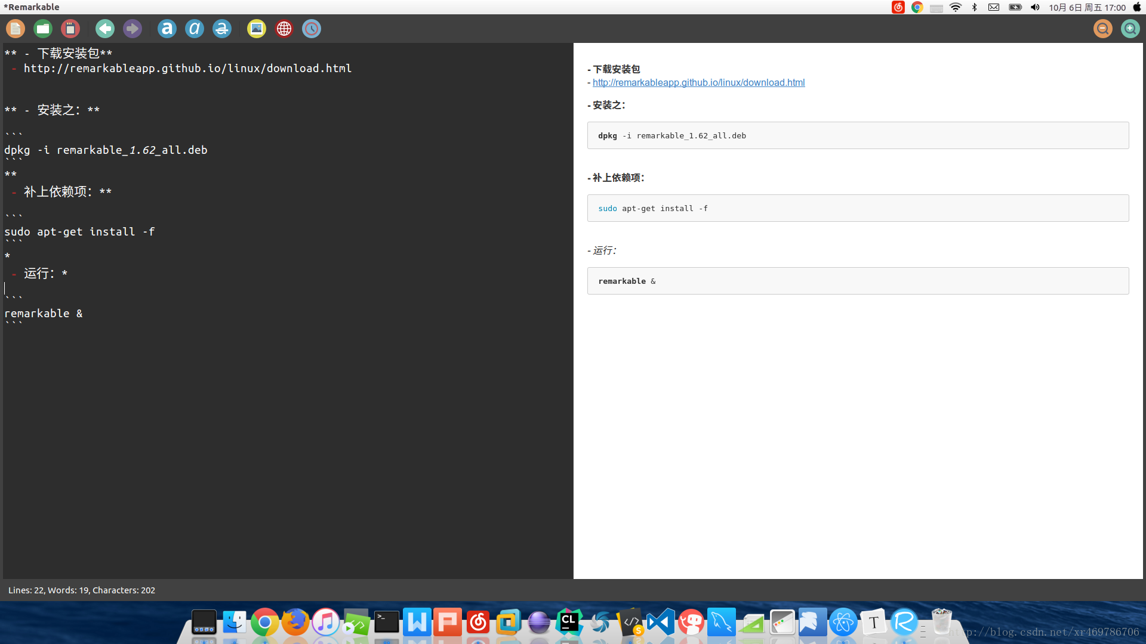Open the Apple-logo system menu
Screen dimensions: 1146x644
click(x=1137, y=7)
